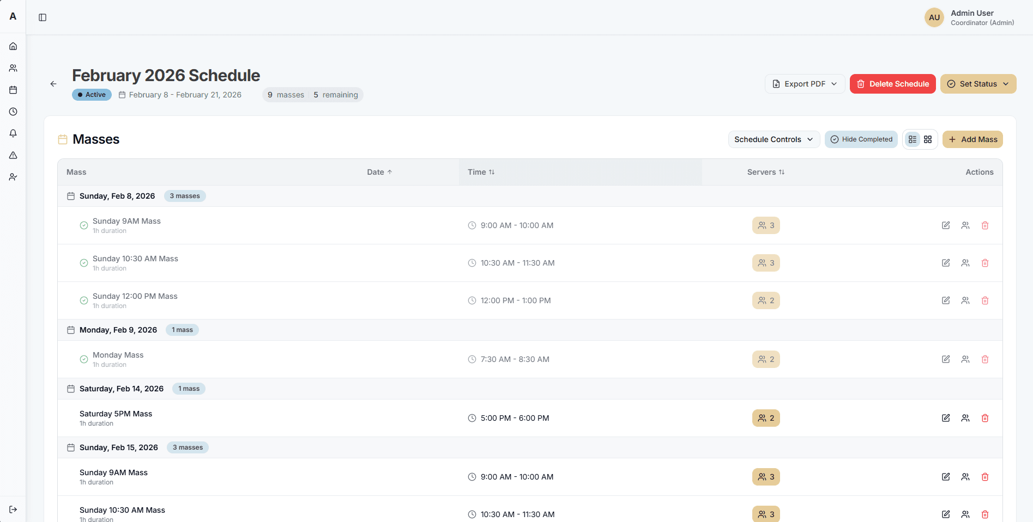Toggle Hide Completed masses

[861, 139]
